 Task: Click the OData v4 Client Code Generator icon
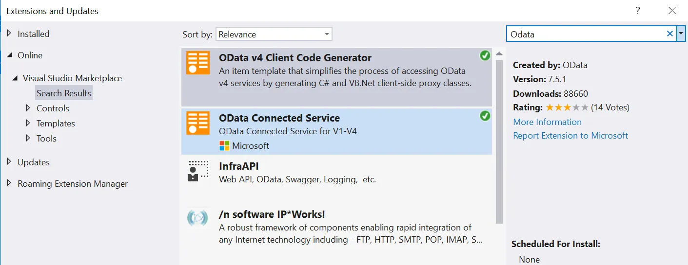[197, 63]
